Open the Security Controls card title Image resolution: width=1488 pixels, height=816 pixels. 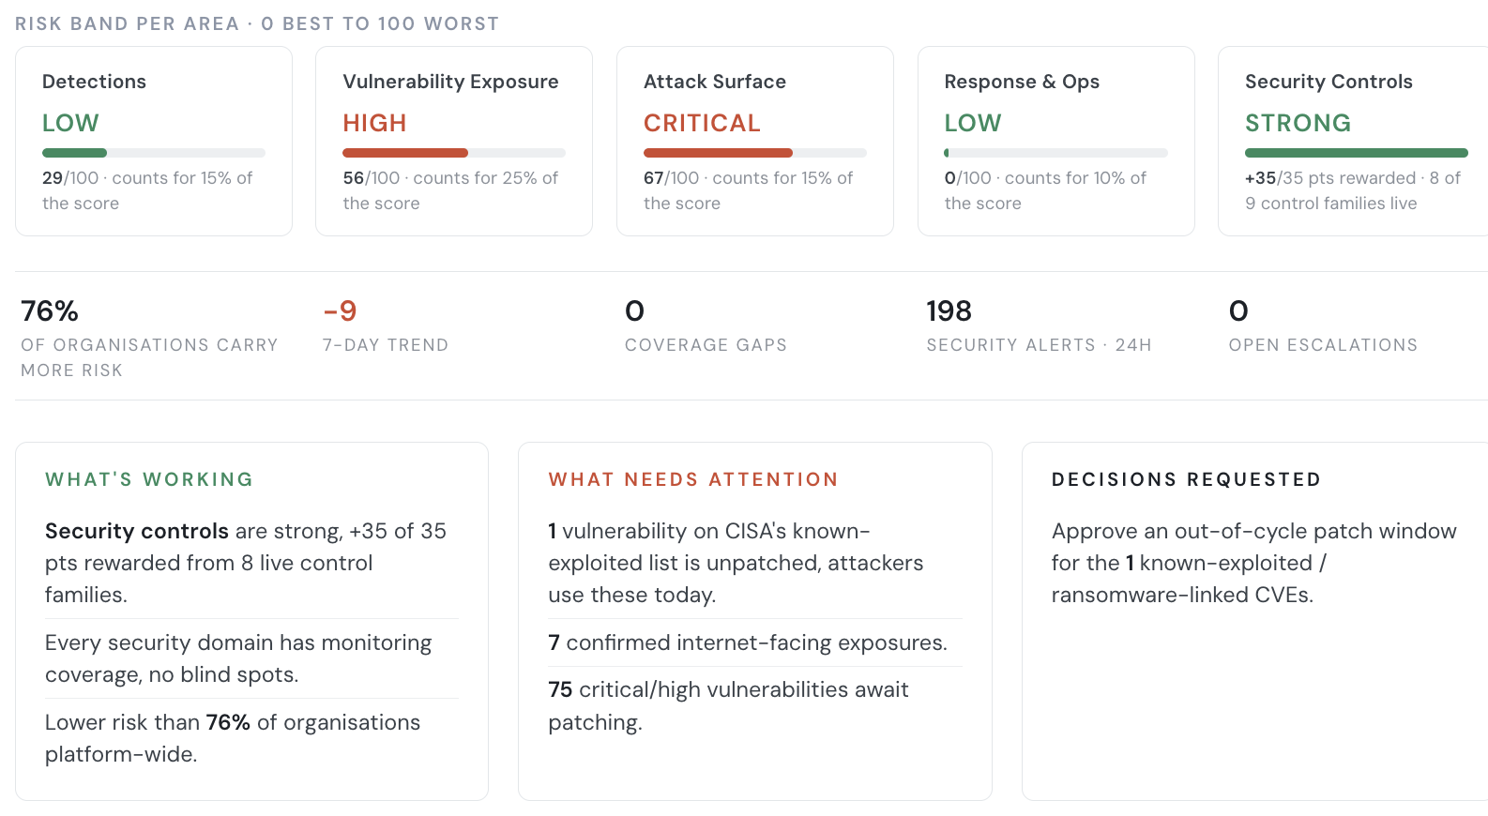click(1329, 82)
